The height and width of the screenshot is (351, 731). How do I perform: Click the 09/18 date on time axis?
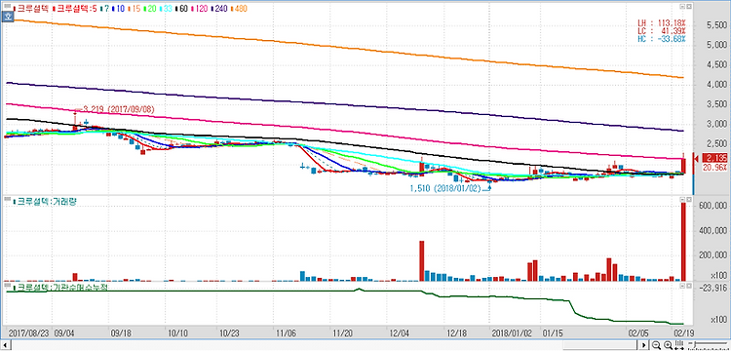click(120, 333)
